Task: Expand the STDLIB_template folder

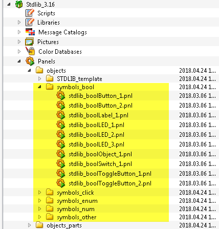Action: [39, 78]
